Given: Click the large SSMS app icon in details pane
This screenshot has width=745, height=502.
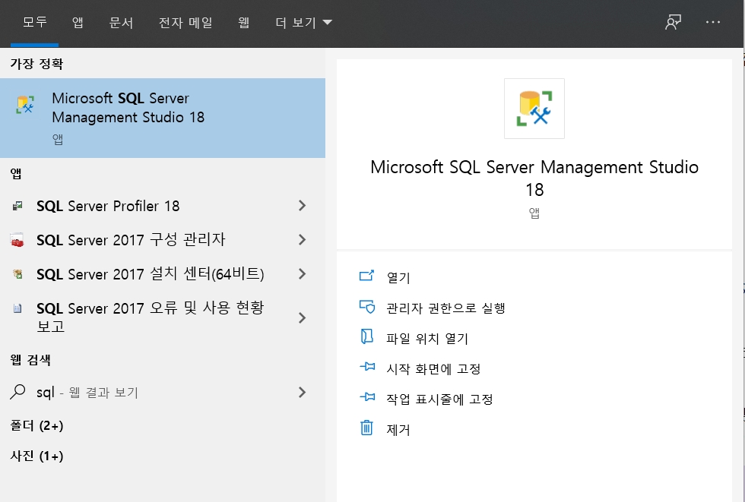Looking at the screenshot, I should coord(534,109).
